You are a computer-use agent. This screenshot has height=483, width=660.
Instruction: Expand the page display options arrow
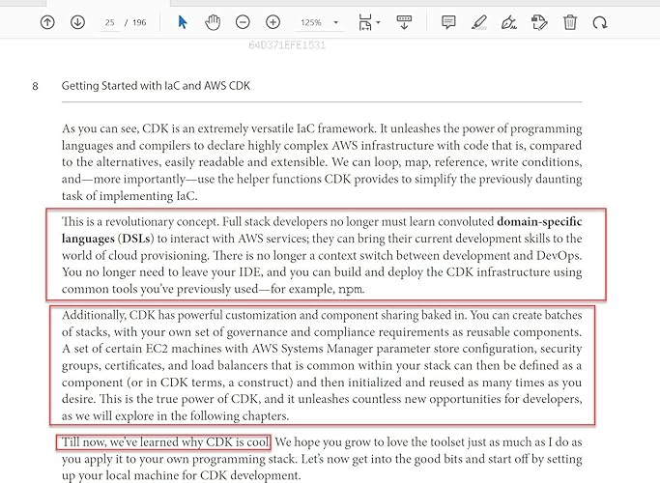point(378,22)
